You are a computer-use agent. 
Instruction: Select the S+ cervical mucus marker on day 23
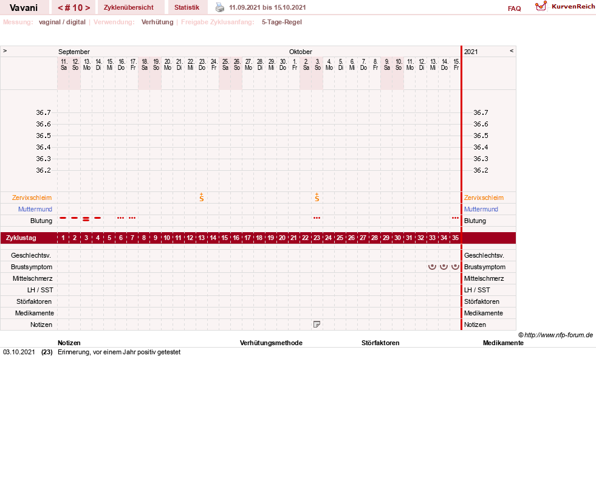click(317, 197)
